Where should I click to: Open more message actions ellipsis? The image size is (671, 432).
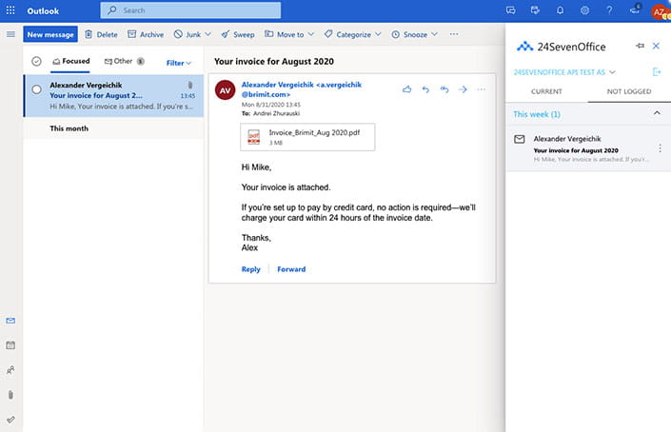481,88
